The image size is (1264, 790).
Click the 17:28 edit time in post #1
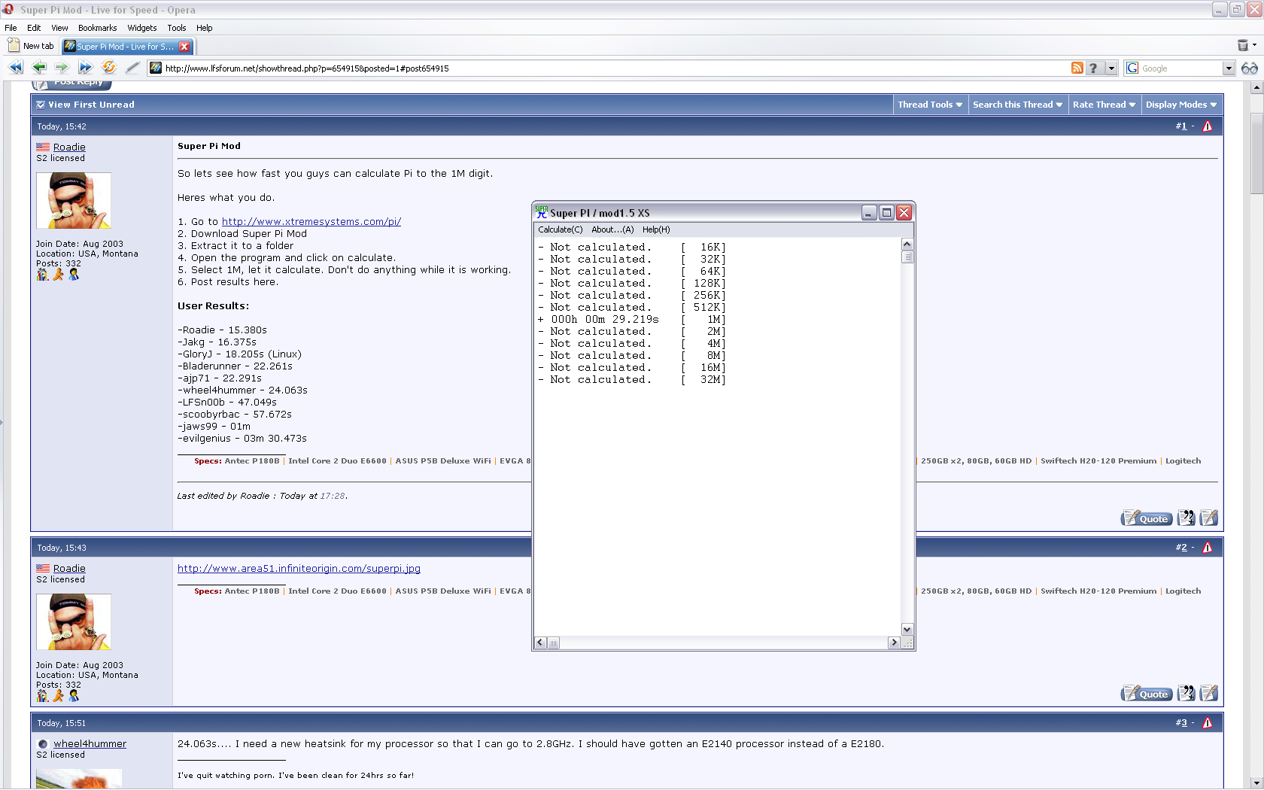click(332, 496)
